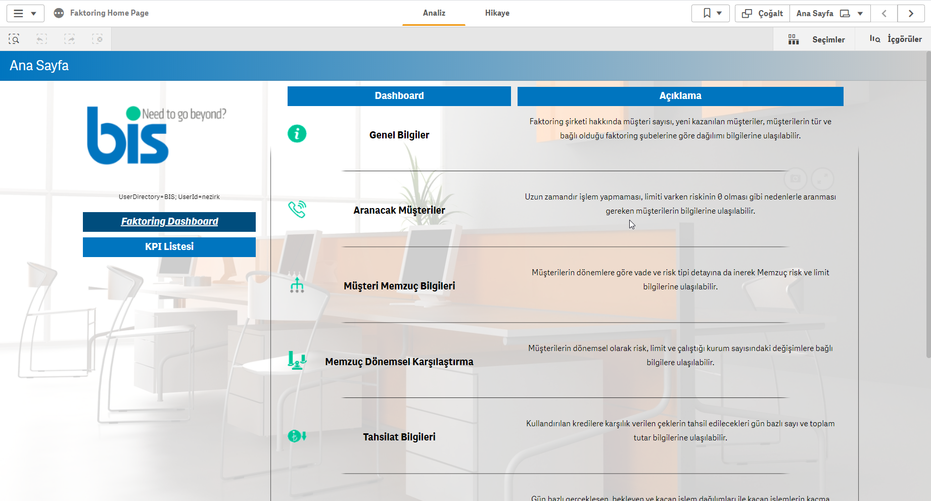Switch to the Hikaye tab
The image size is (931, 501).
pyautogui.click(x=497, y=13)
